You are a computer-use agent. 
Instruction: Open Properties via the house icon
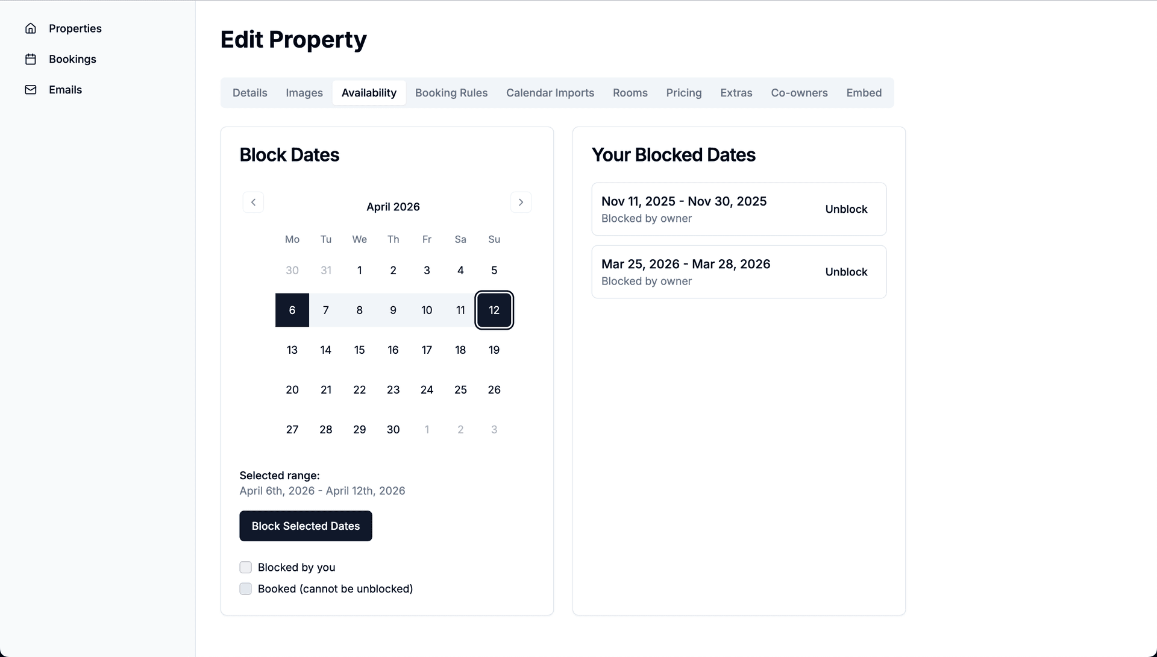(31, 28)
